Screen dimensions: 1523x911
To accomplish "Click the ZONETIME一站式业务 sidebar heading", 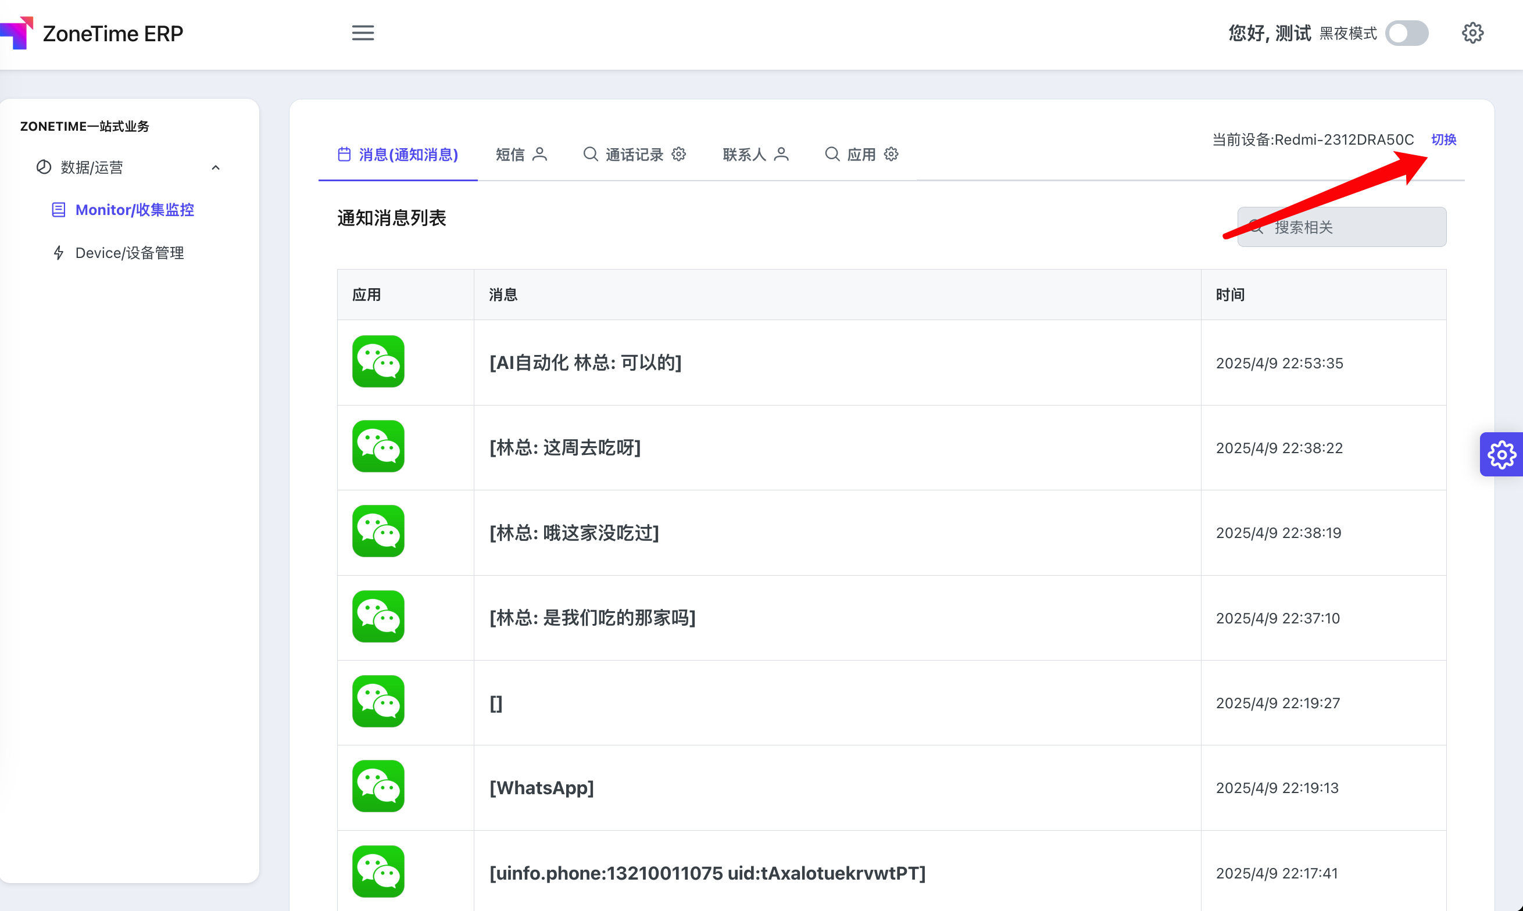I will point(85,127).
